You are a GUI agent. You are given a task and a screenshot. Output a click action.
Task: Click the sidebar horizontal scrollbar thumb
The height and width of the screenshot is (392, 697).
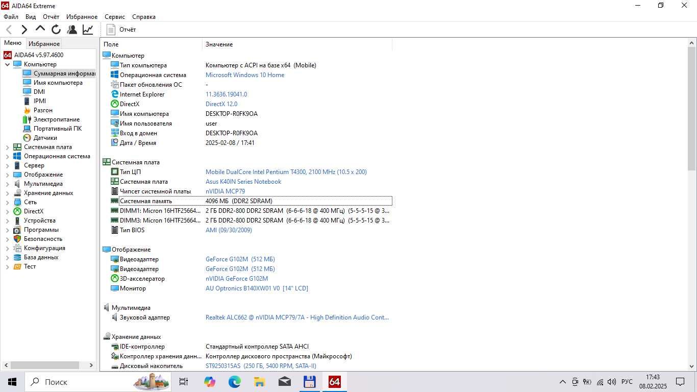(x=45, y=365)
